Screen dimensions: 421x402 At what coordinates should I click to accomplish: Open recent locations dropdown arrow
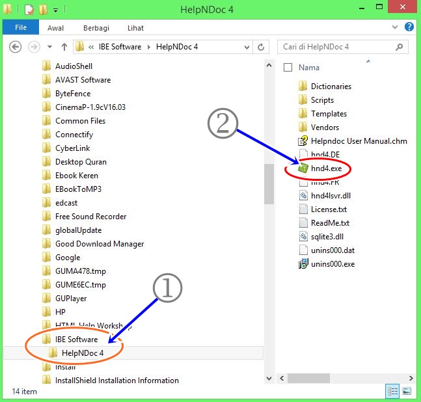click(x=49, y=47)
